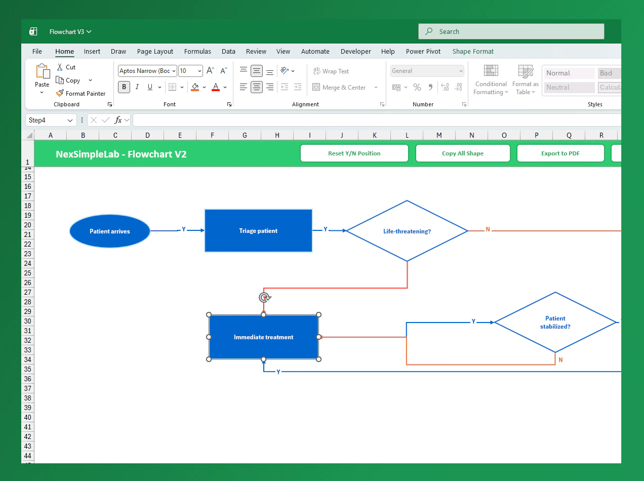
Task: Open the Shape Format tab
Action: click(473, 51)
